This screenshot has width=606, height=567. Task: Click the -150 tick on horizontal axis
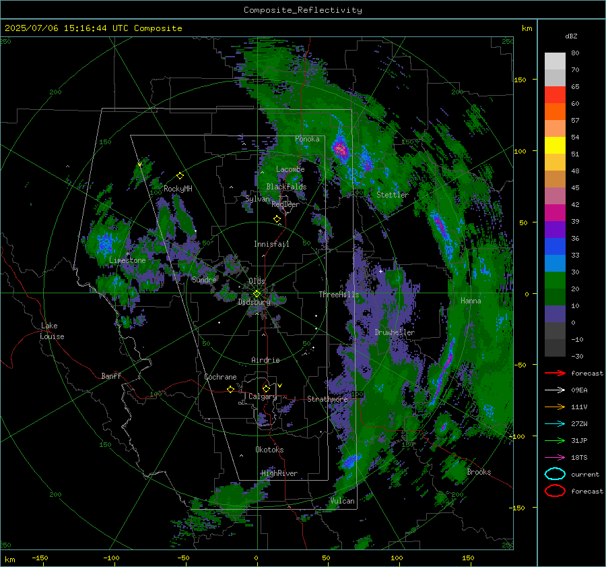point(40,558)
